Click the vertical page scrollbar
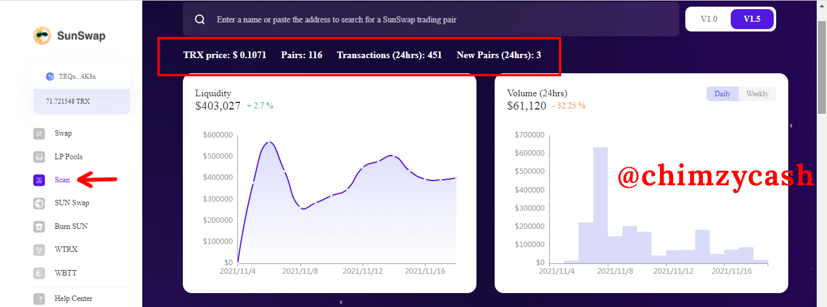This screenshot has height=307, width=827. (x=822, y=67)
